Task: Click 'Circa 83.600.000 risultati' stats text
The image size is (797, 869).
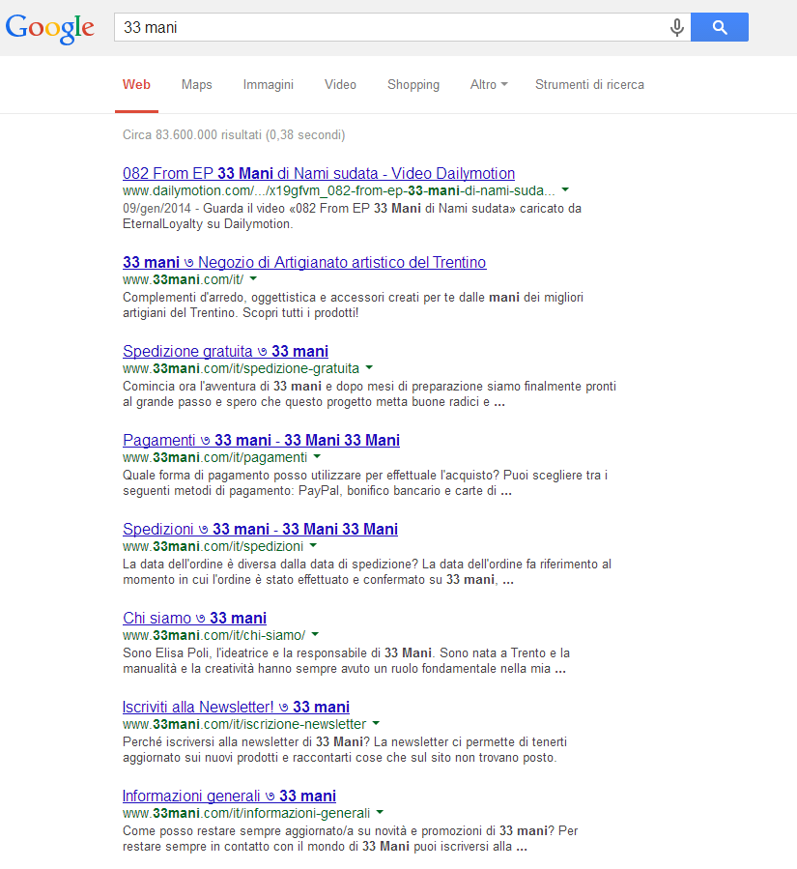Action: pyautogui.click(x=234, y=134)
